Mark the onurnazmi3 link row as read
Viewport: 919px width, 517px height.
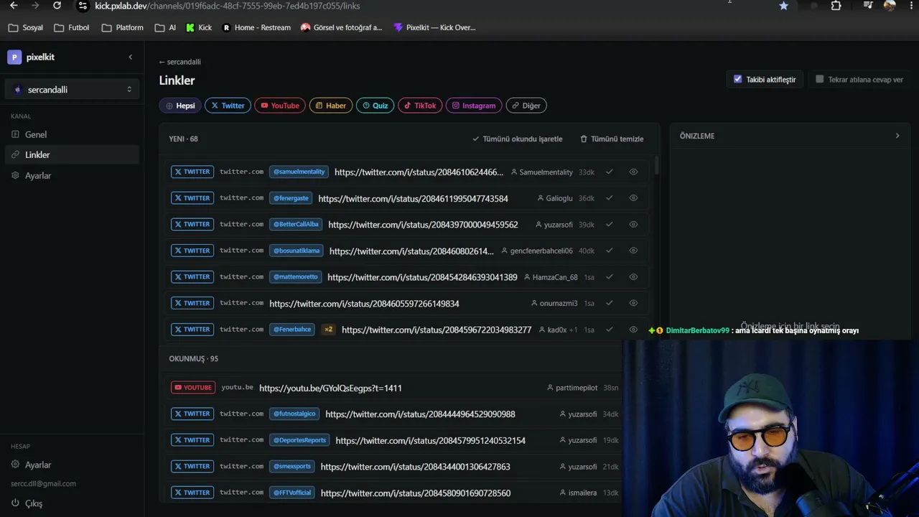610,303
